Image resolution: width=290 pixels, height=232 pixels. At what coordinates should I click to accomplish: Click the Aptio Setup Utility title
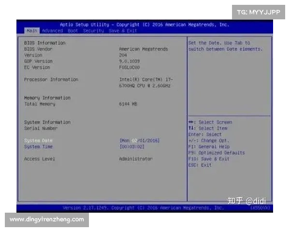(145, 25)
